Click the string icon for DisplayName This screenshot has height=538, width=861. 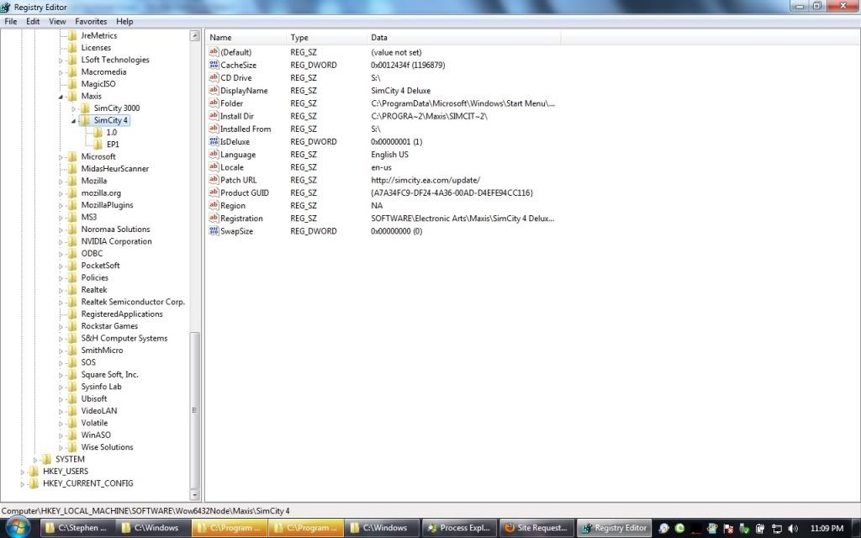coord(214,91)
